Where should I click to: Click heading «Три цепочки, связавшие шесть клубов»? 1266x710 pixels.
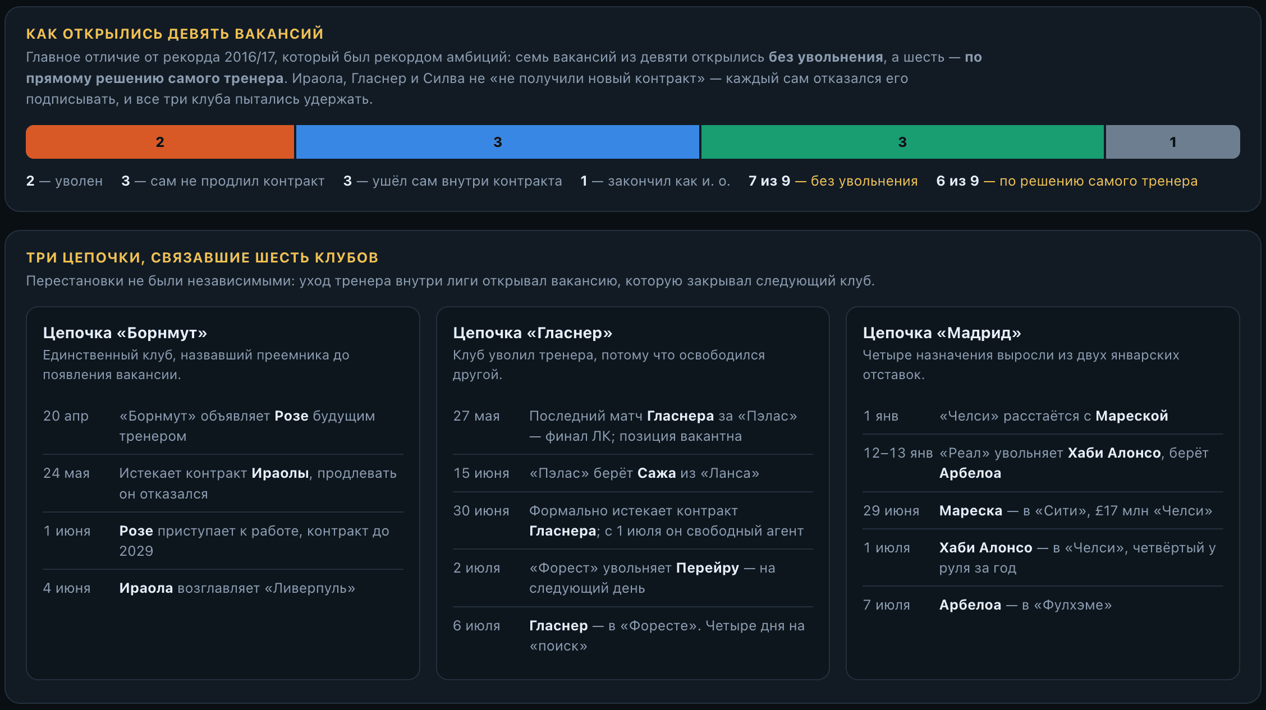202,257
